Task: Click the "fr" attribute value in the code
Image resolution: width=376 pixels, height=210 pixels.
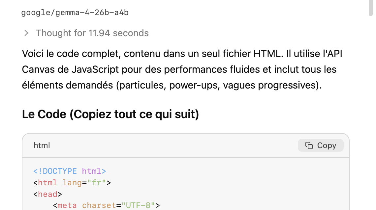Action: pyautogui.click(x=96, y=183)
